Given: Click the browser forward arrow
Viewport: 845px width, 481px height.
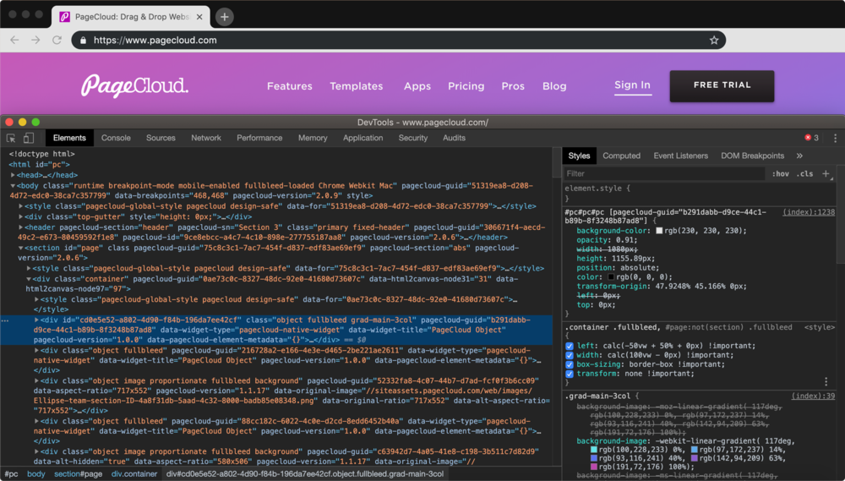Looking at the screenshot, I should coord(35,40).
